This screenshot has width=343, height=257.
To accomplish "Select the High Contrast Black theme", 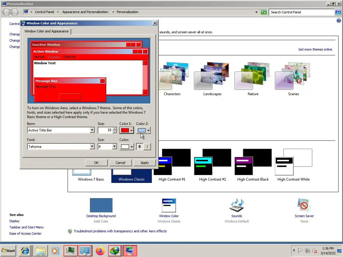I will click(x=253, y=165).
